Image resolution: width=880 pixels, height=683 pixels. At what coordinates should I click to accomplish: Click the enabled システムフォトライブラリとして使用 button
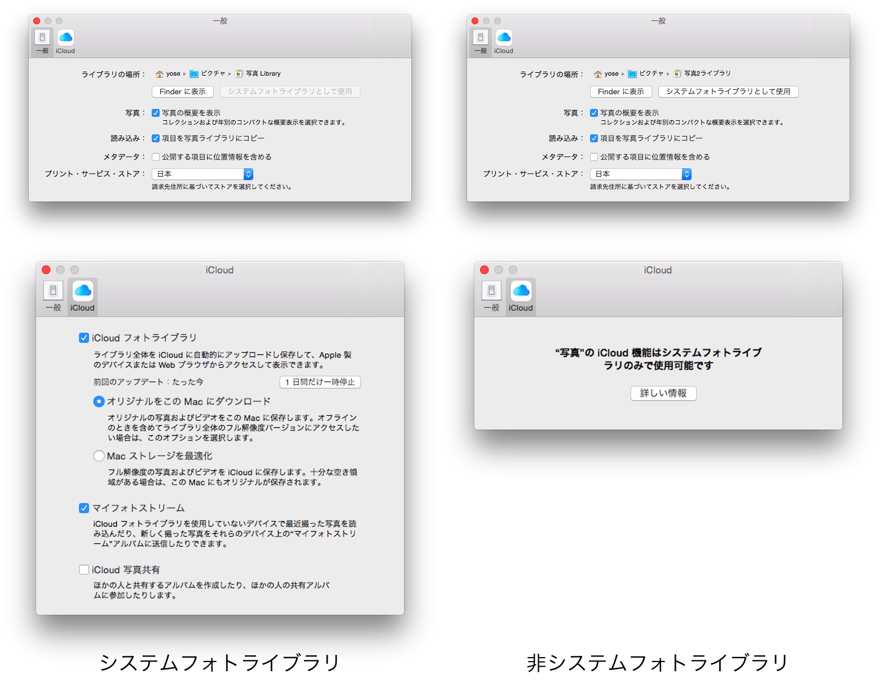coord(728,91)
